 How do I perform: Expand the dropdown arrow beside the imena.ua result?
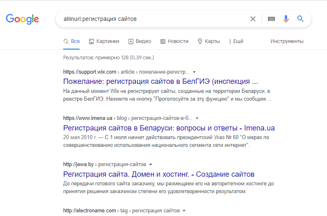click(x=197, y=118)
